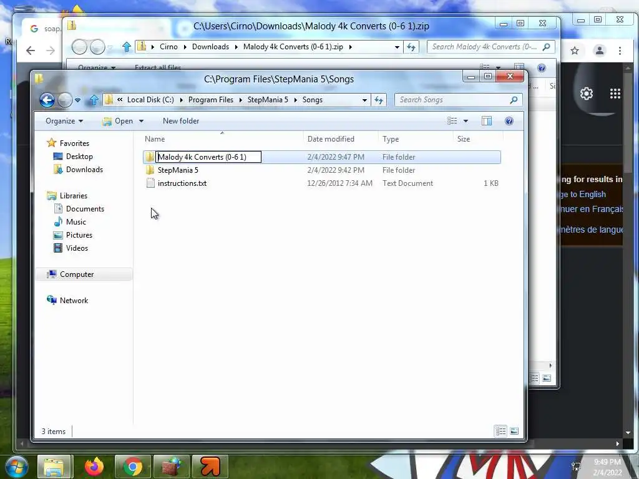Screen dimensions: 639x479
Task: Click the Open toolbar button
Action: click(118, 121)
